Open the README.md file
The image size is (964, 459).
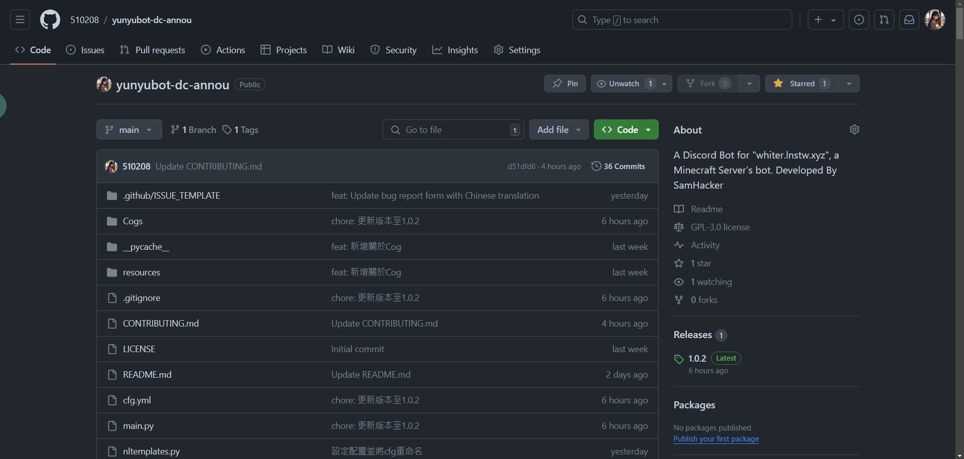pyautogui.click(x=147, y=375)
